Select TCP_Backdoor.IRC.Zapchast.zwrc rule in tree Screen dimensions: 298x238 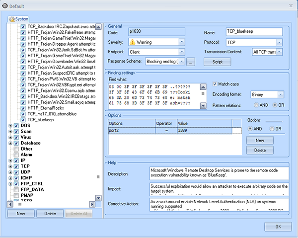coord(62,27)
